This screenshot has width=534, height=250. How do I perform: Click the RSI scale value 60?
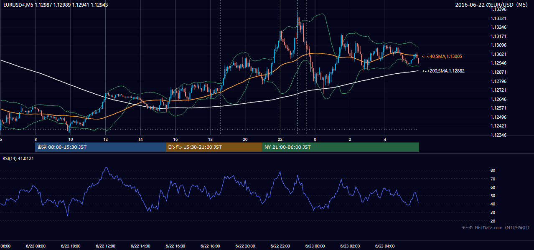(493, 187)
